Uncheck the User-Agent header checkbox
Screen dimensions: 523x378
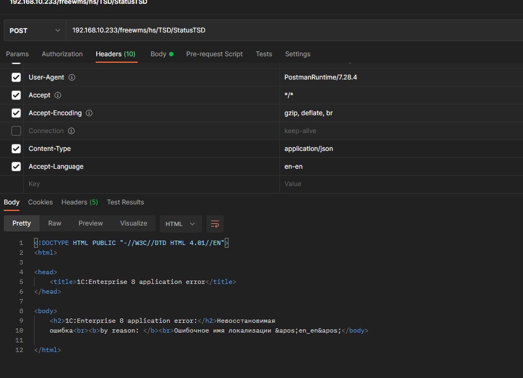click(x=16, y=77)
